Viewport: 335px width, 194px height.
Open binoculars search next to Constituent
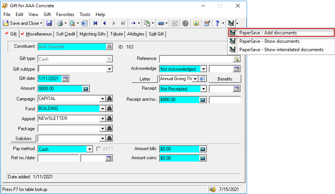[109, 47]
